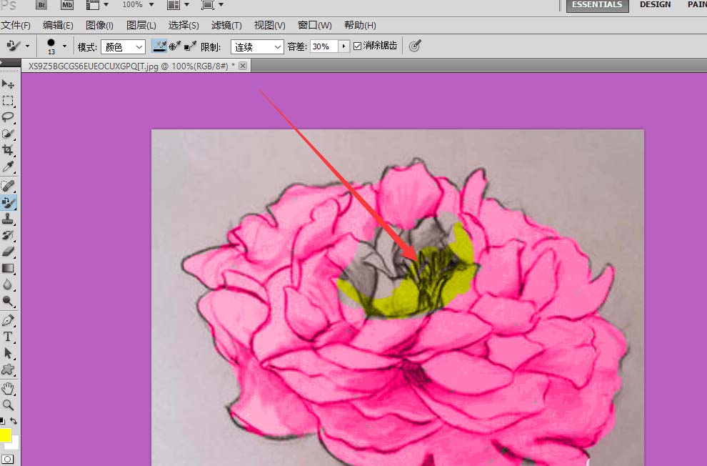Open the 帮助(H) menu

360,25
